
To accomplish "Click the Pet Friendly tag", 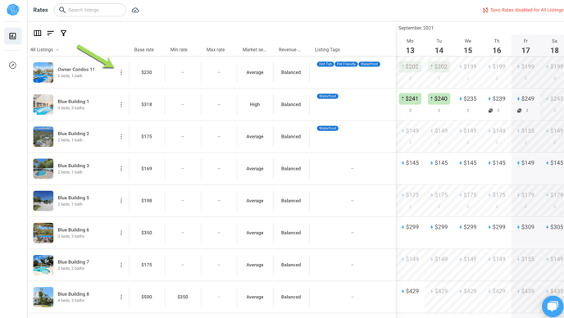I will pyautogui.click(x=346, y=64).
